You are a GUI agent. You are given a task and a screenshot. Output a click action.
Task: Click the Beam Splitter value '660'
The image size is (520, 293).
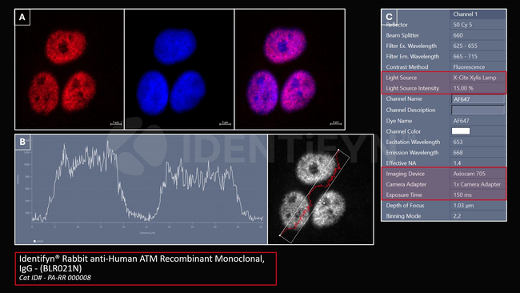coord(458,35)
